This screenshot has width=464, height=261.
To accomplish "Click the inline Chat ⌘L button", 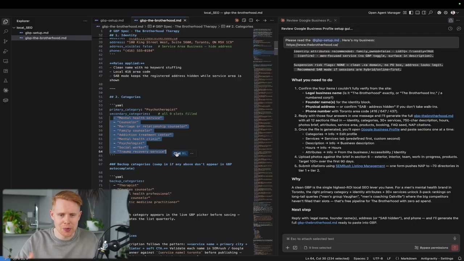I will point(180,153).
